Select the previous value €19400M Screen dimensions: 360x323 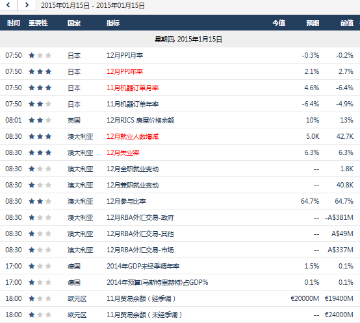[339, 299]
